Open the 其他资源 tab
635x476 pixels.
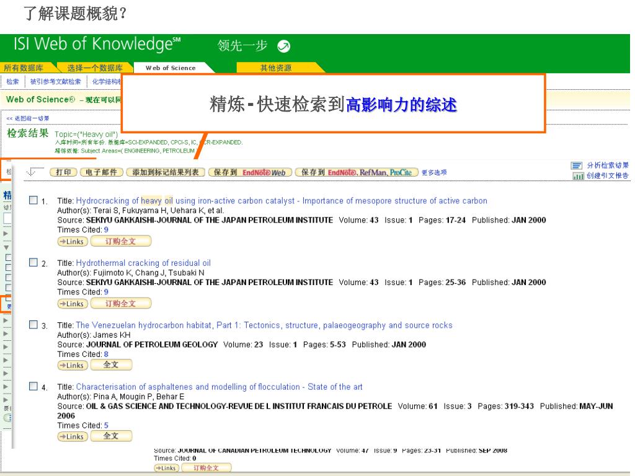(275, 68)
